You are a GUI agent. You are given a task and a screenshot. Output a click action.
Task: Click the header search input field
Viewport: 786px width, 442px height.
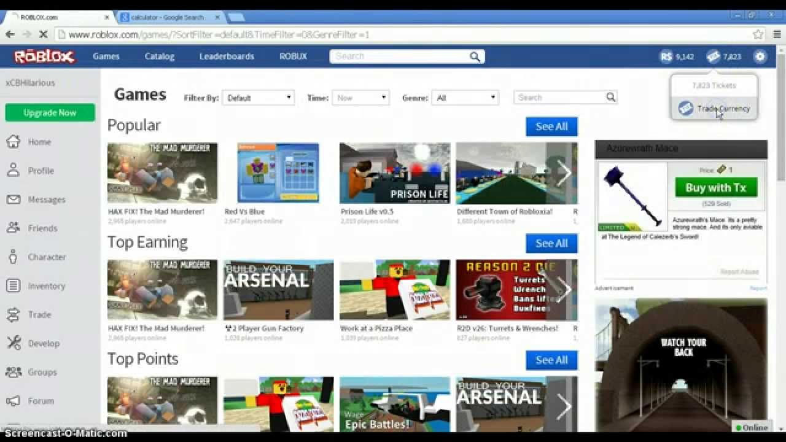point(399,56)
